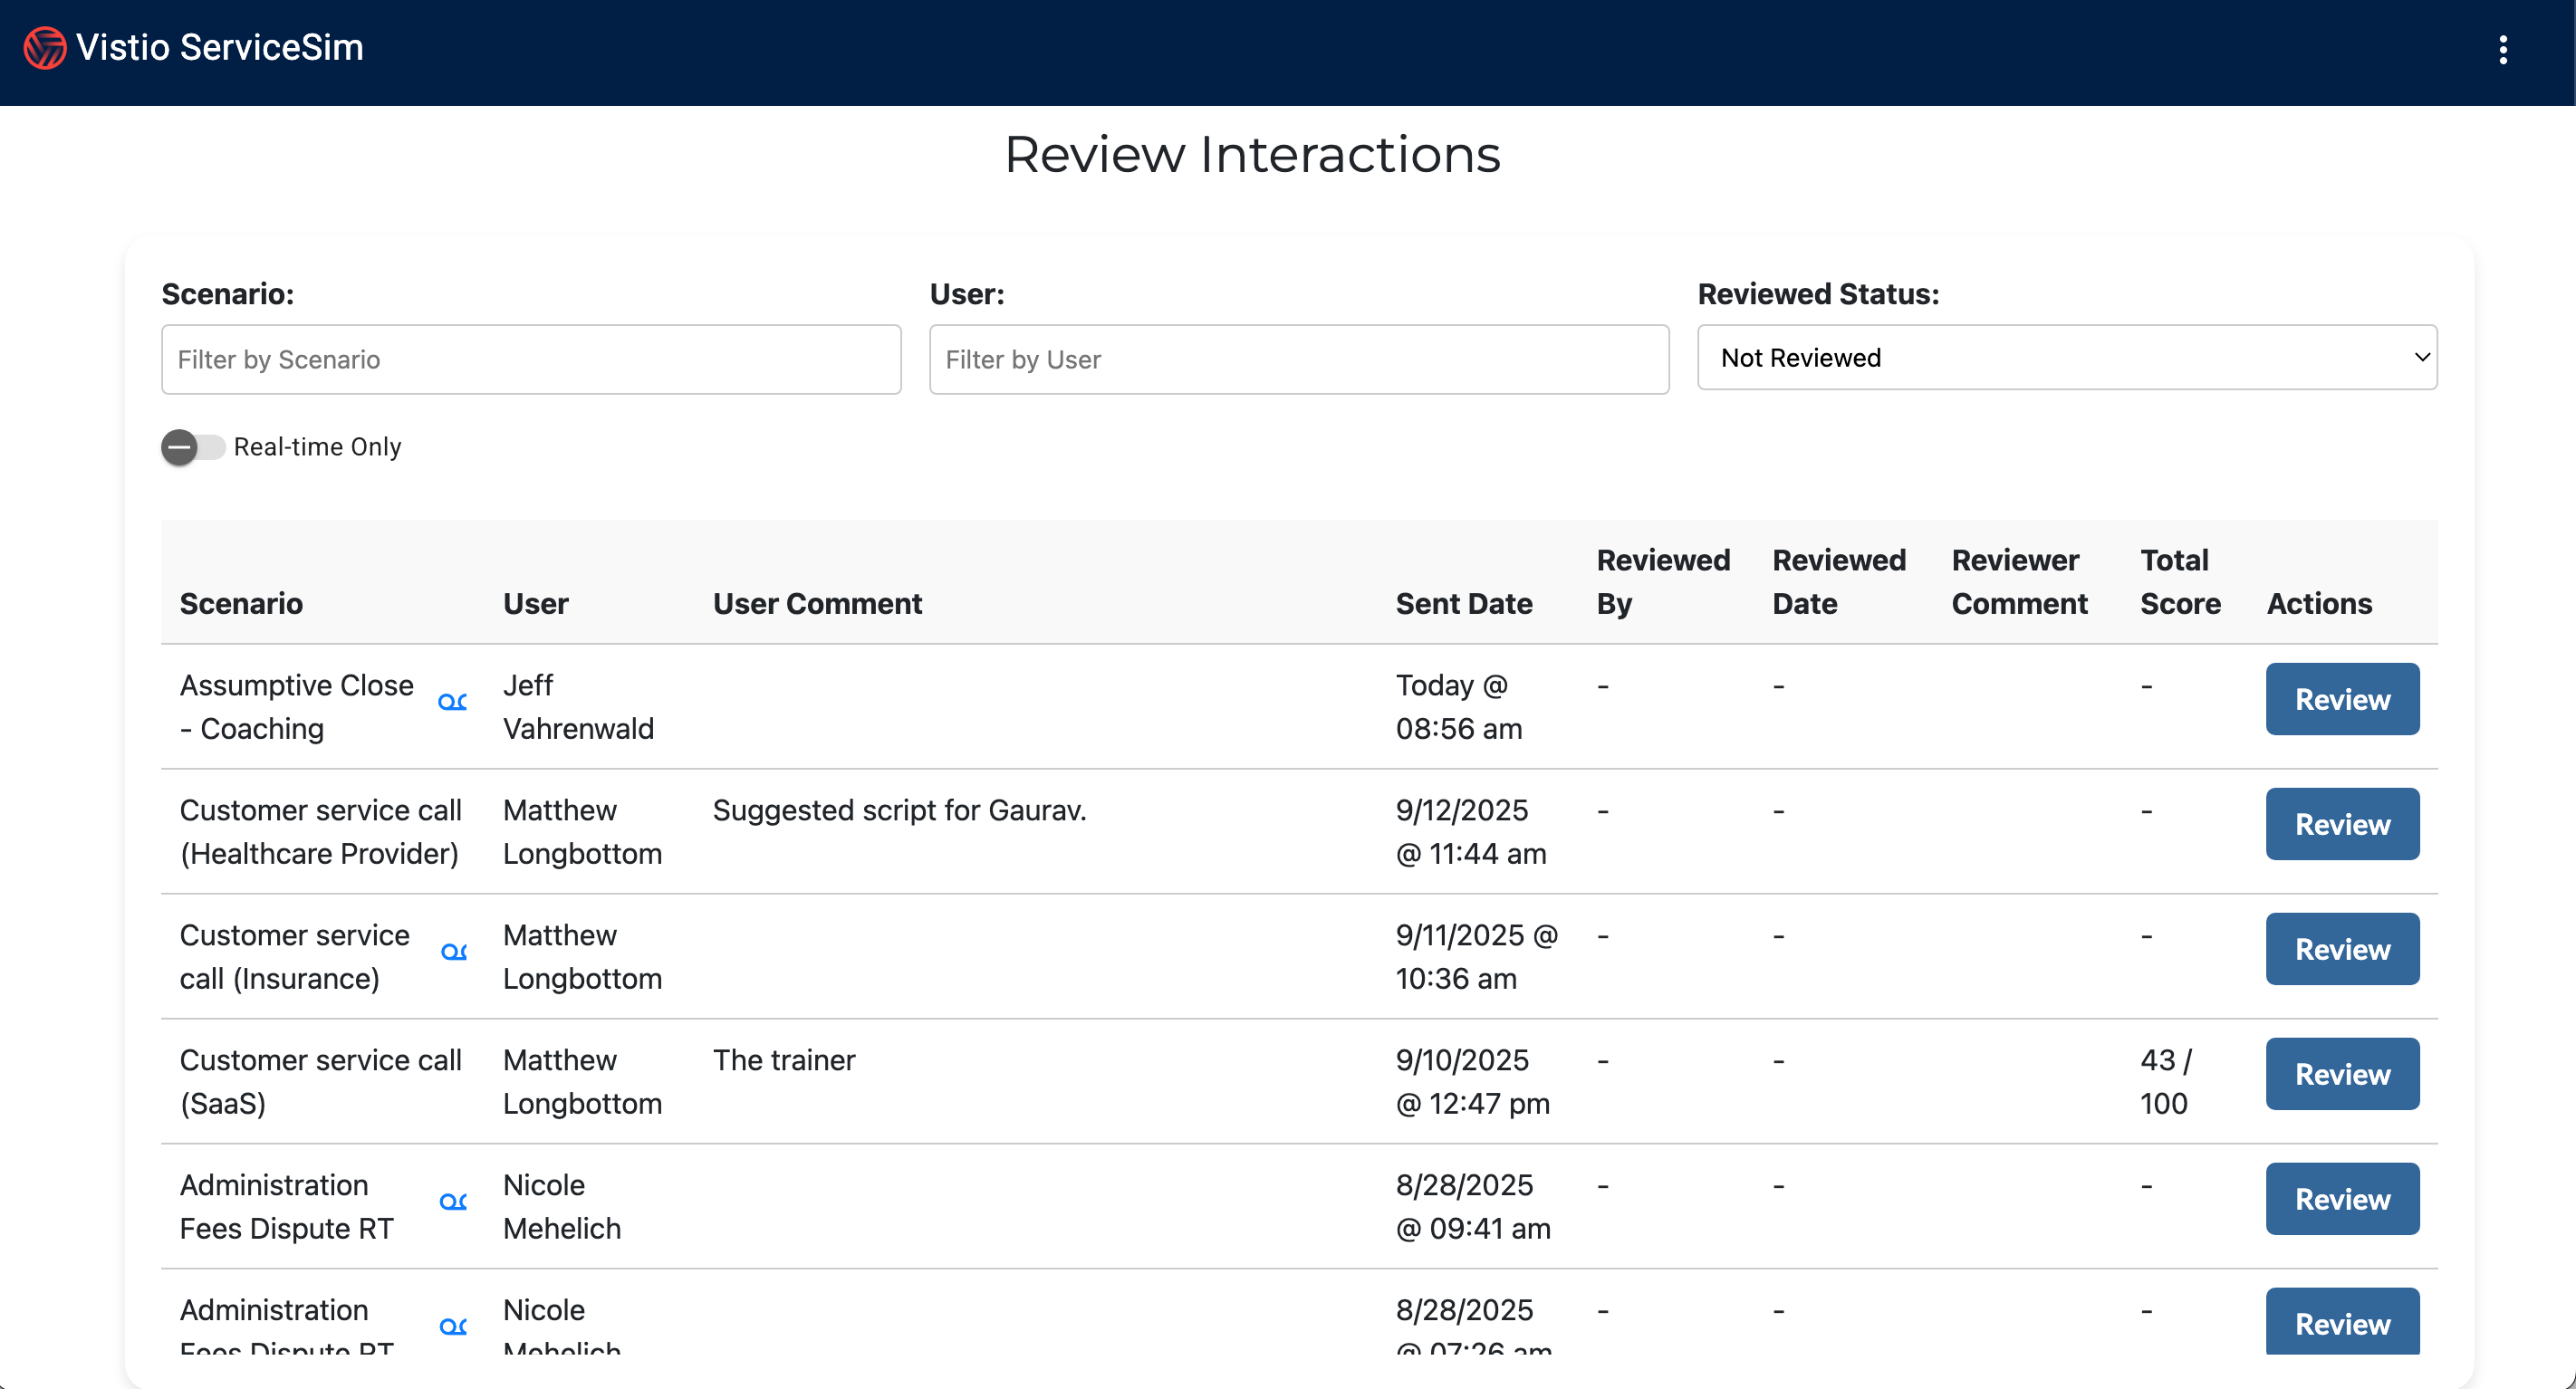Click voicemail icon on last Administration Fees row

coord(453,1327)
